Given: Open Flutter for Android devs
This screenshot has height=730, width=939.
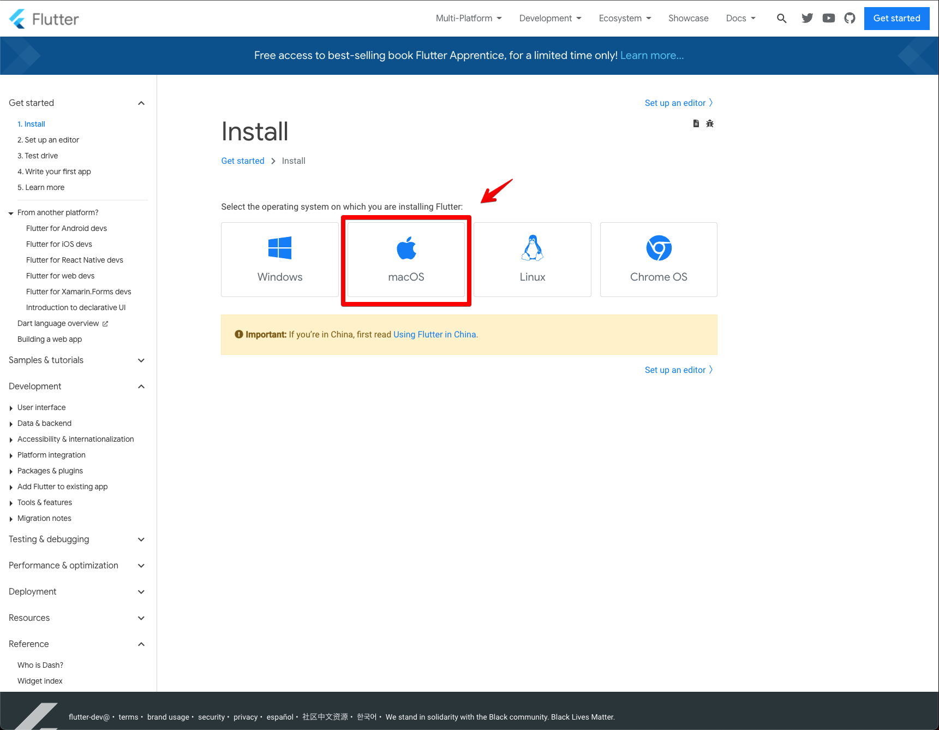Looking at the screenshot, I should [67, 228].
